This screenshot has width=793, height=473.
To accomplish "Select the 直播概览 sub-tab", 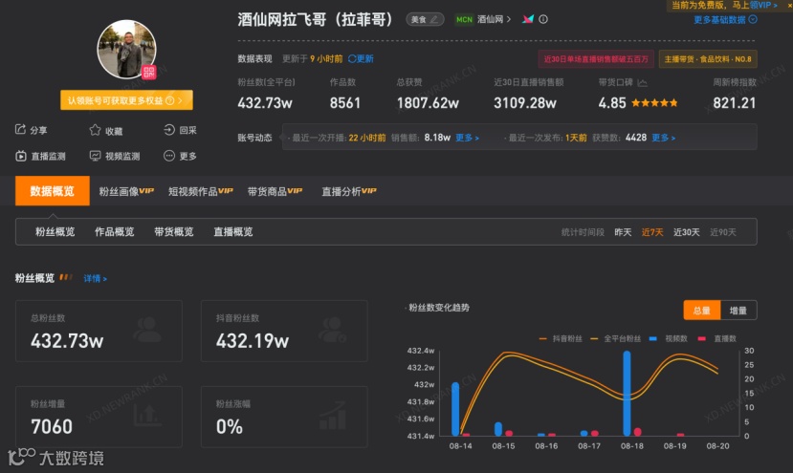I will pos(233,231).
